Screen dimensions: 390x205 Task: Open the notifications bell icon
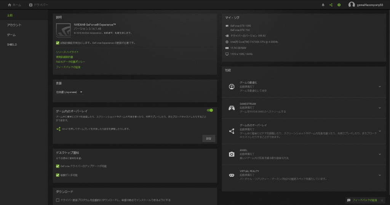pos(323,5)
